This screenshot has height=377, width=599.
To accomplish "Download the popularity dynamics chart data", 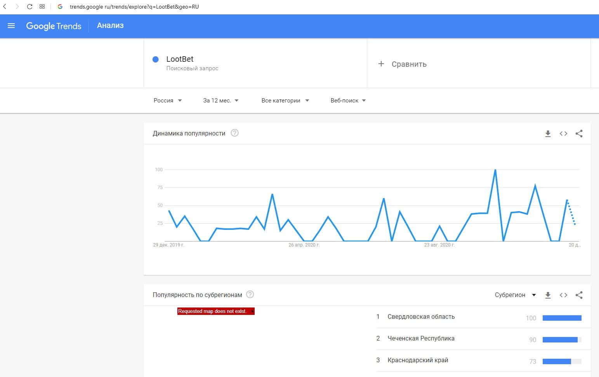I will 548,134.
